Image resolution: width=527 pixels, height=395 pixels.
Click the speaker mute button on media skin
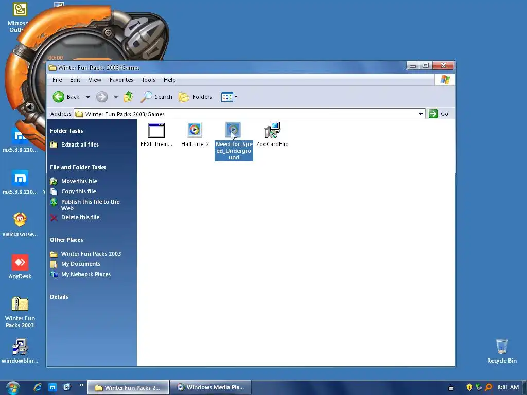(x=30, y=107)
